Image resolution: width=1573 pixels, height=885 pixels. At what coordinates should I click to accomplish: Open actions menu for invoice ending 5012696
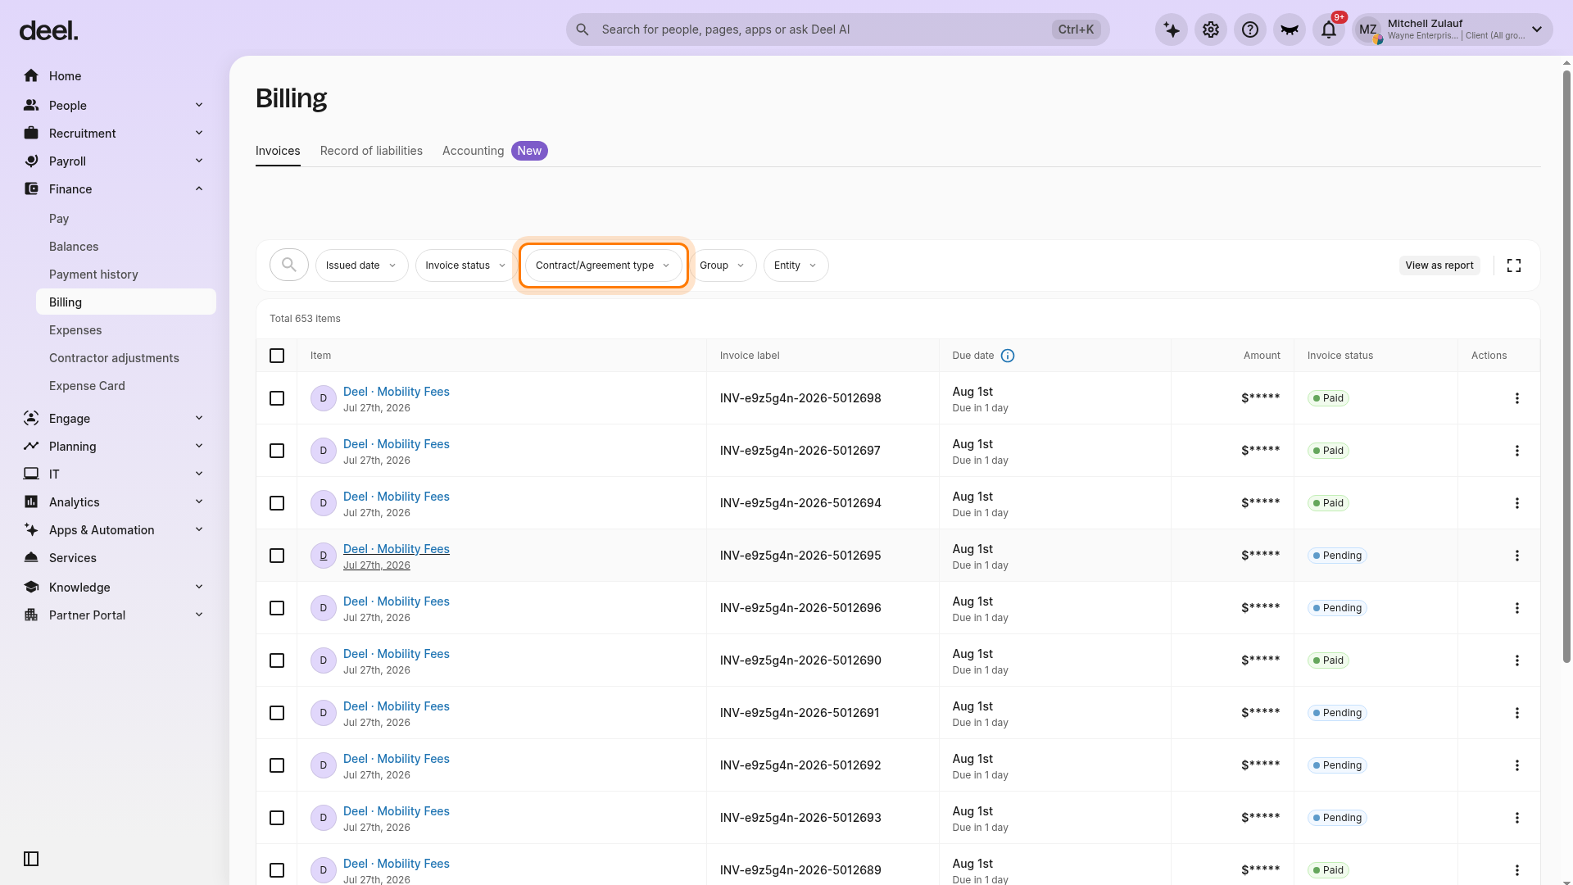tap(1517, 608)
